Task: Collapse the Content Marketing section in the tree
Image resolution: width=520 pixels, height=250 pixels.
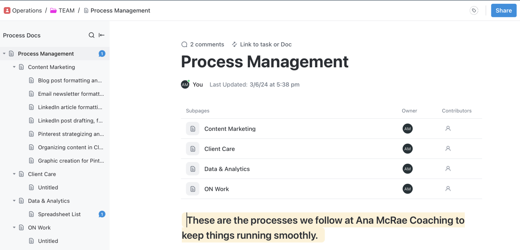Action: pos(14,67)
